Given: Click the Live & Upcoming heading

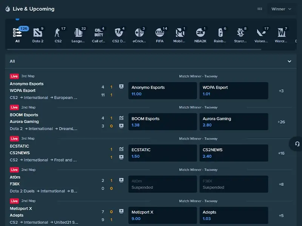Looking at the screenshot, I should tap(34, 9).
